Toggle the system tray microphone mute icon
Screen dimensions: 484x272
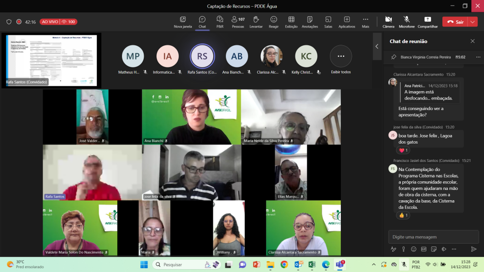click(404, 264)
